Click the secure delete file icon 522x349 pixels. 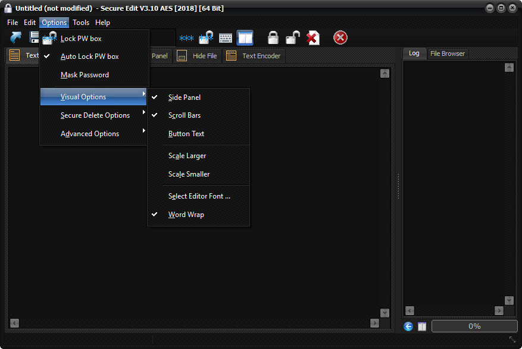pos(313,37)
